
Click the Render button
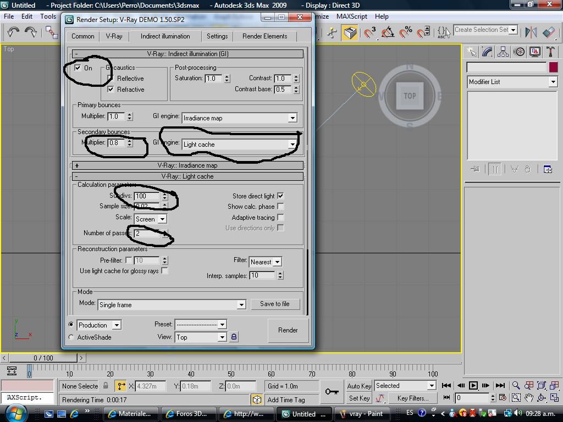(x=288, y=330)
